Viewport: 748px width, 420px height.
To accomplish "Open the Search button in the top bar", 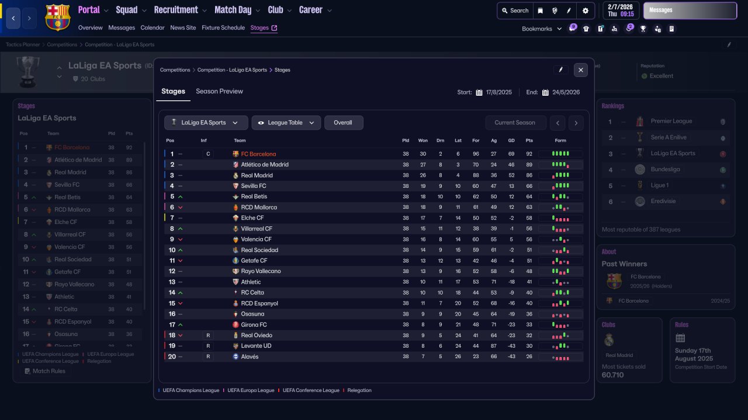I will tap(515, 10).
